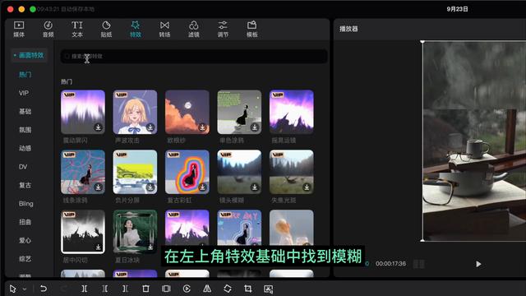Download the 震动屏闪 effect
The width and height of the screenshot is (526, 296).
click(98, 127)
